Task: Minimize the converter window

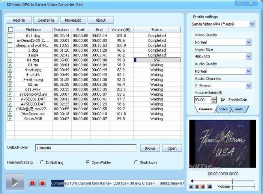Action: (x=240, y=3)
